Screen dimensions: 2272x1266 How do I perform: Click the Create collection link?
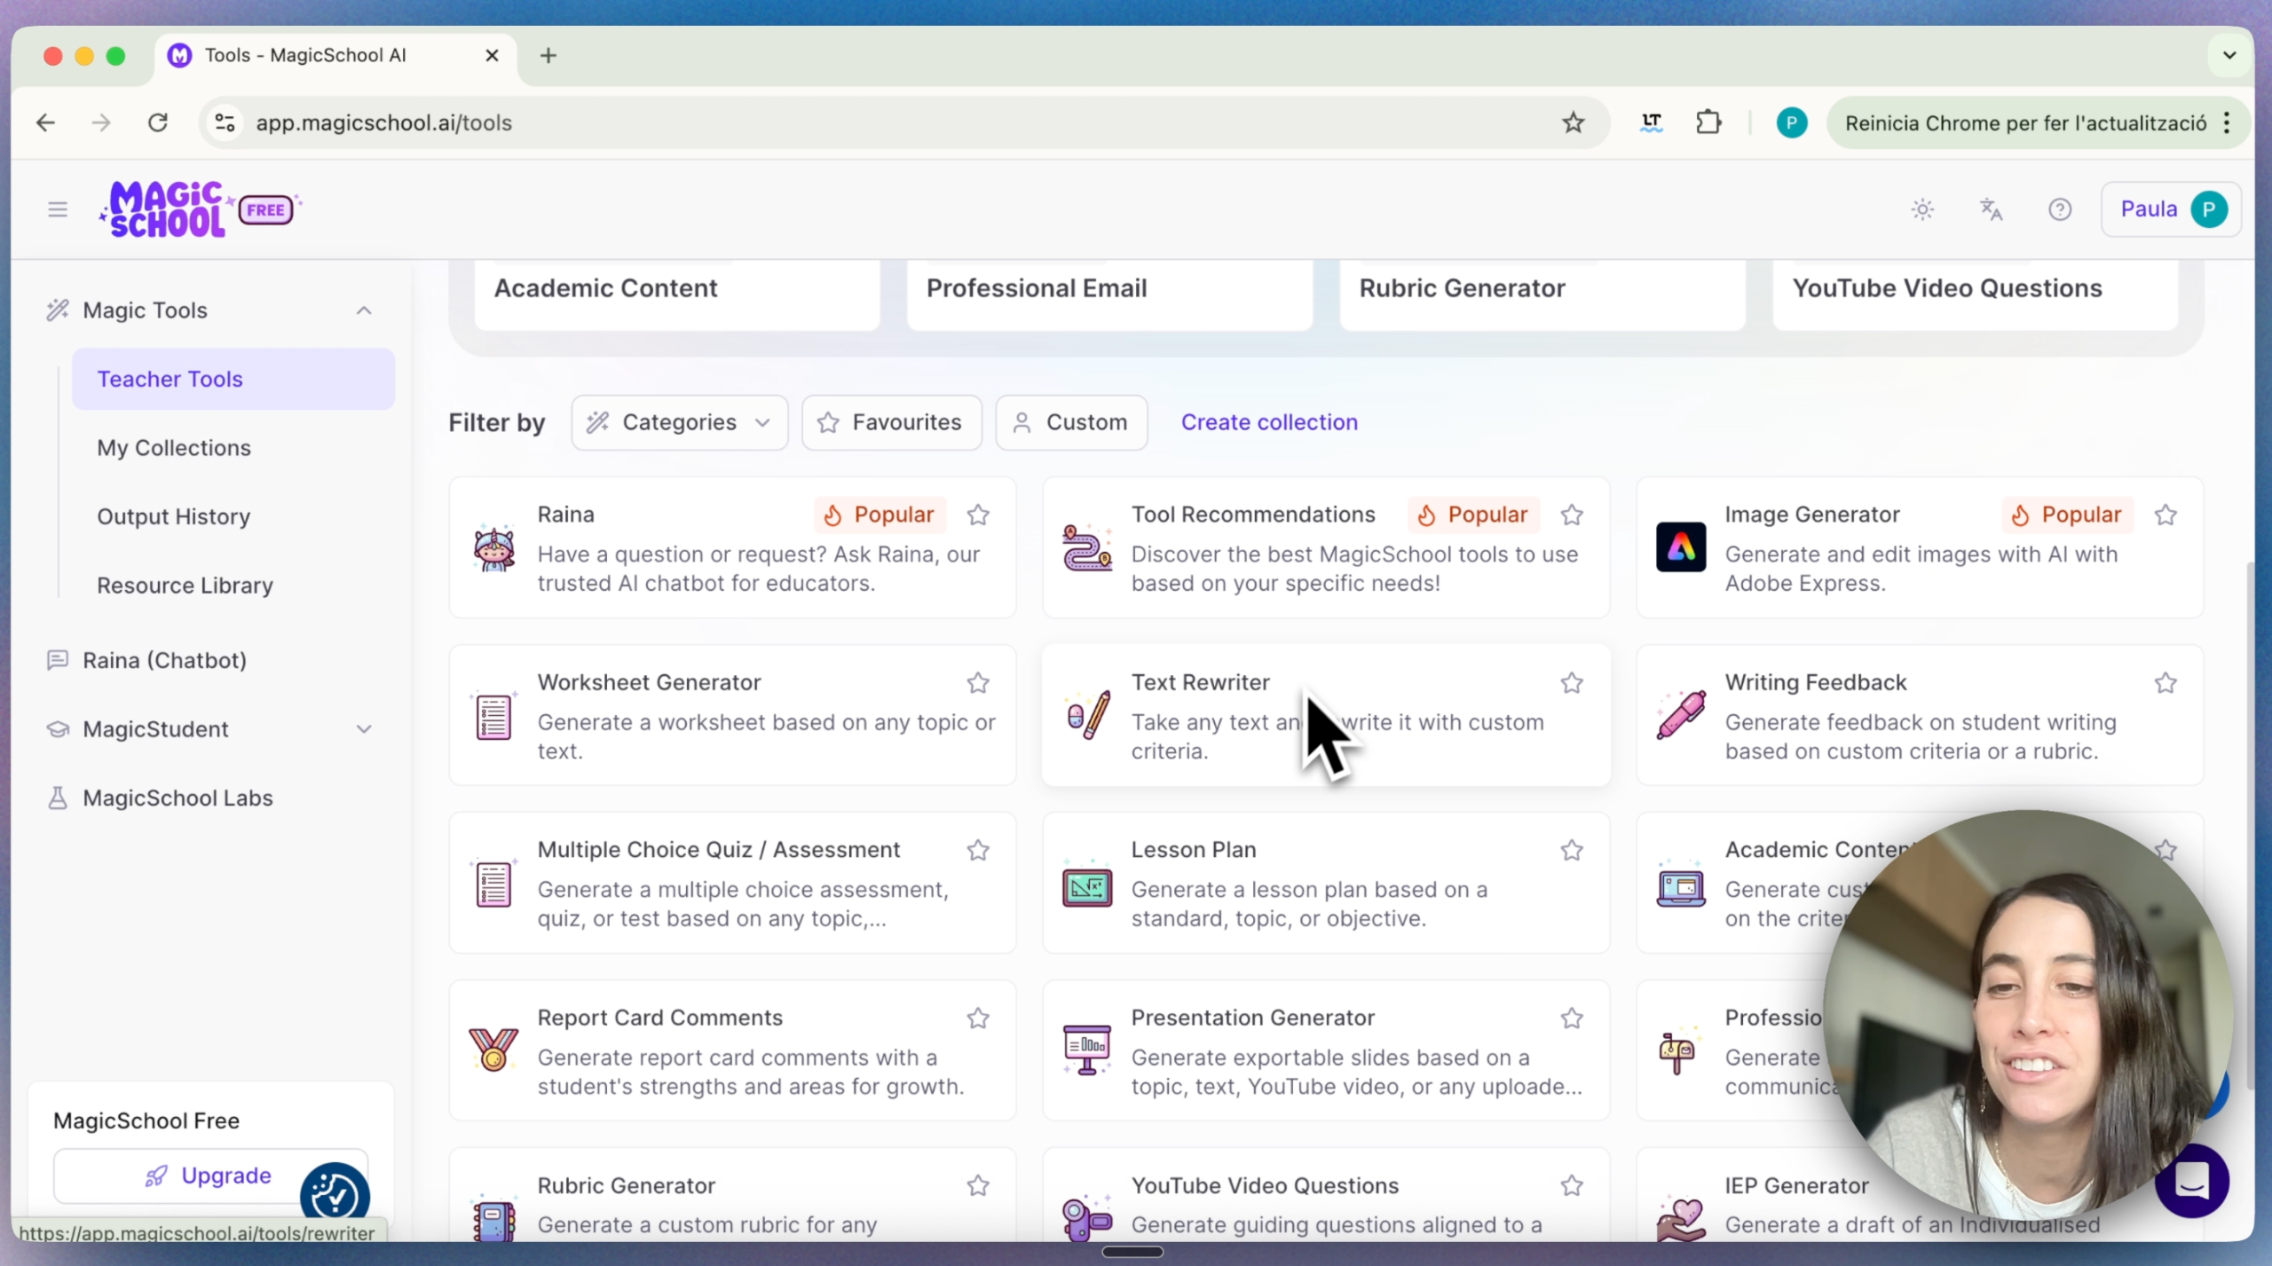point(1269,422)
